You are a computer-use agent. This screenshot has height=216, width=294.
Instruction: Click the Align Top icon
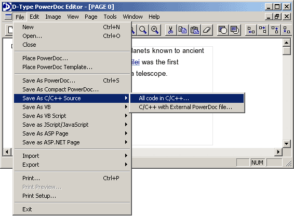[275, 30]
